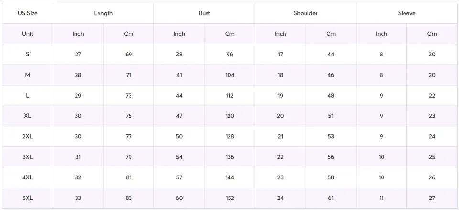This screenshot has width=459, height=210.
Task: Click the M size row label
Action: [x=27, y=75]
